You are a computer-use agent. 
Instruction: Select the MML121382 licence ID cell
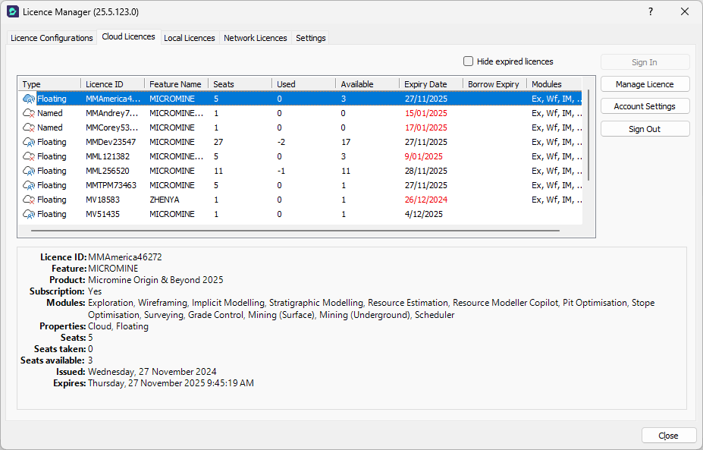click(x=108, y=156)
